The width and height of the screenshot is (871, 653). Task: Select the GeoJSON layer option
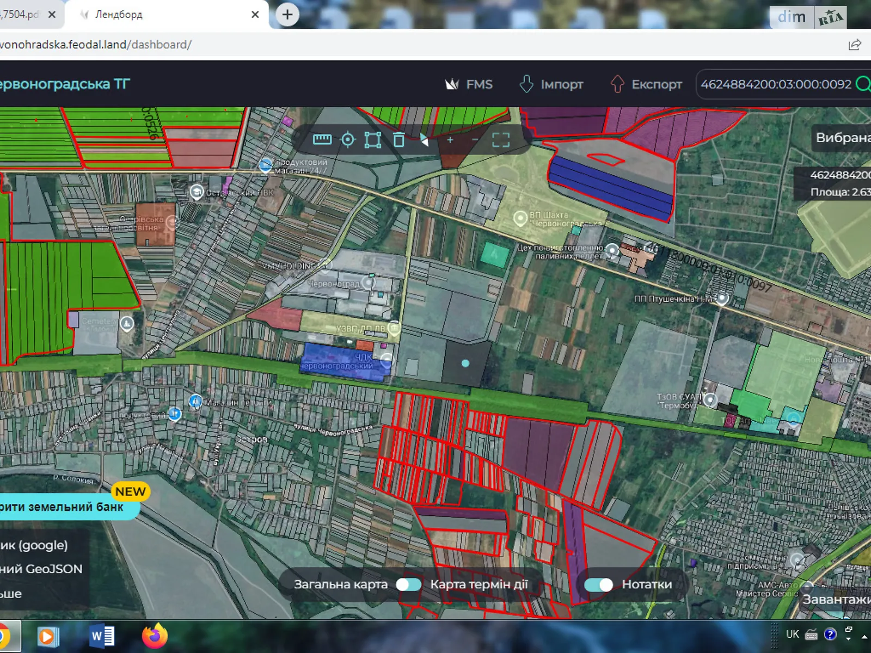[41, 569]
